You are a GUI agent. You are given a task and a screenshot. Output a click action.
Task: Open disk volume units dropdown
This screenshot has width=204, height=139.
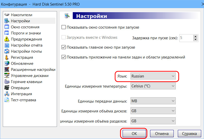pos(153,111)
